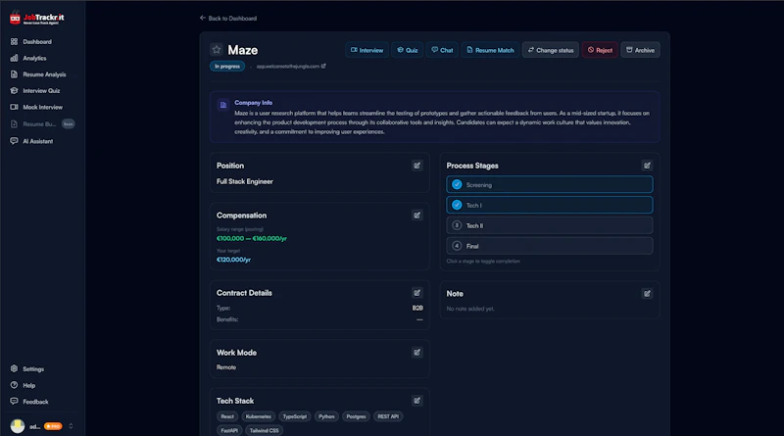This screenshot has height=436, width=784.
Task: Open the external link icon beside the job URL
Action: [x=323, y=66]
